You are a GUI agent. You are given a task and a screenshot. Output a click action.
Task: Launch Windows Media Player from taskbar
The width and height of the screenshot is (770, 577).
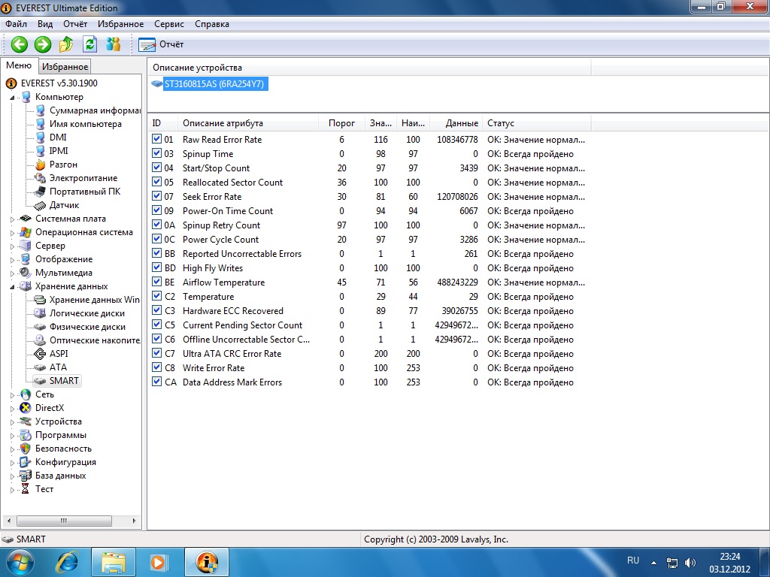(158, 562)
